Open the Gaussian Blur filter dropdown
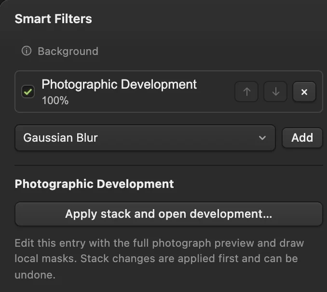This screenshot has height=292, width=327. [x=145, y=138]
